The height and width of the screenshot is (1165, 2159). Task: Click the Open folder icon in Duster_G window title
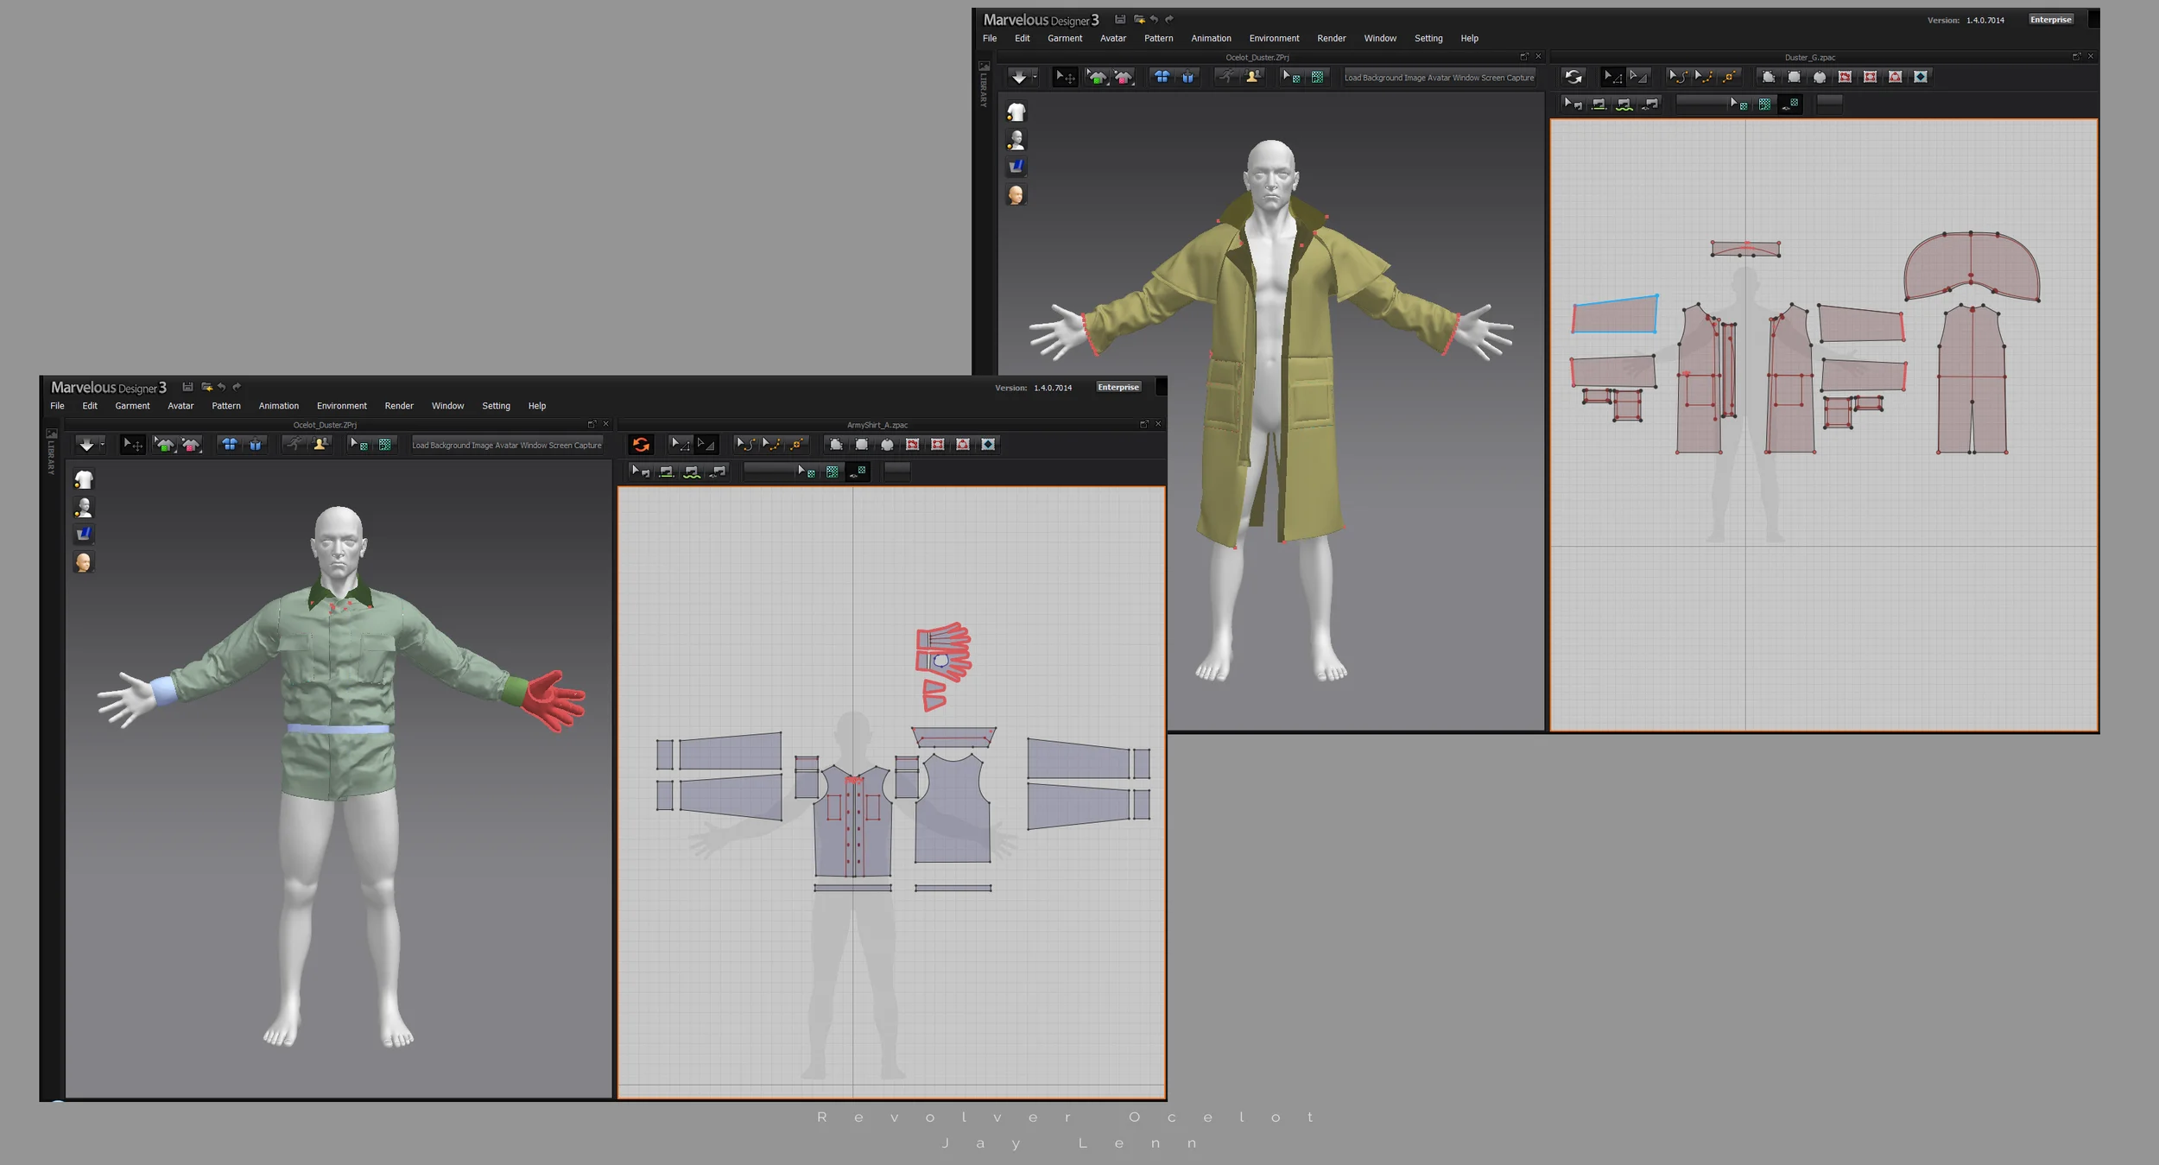pos(1139,19)
